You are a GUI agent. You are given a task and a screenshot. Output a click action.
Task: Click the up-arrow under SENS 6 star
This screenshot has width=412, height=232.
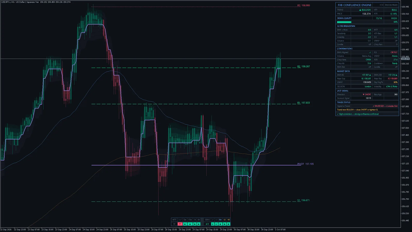click(x=220, y=224)
